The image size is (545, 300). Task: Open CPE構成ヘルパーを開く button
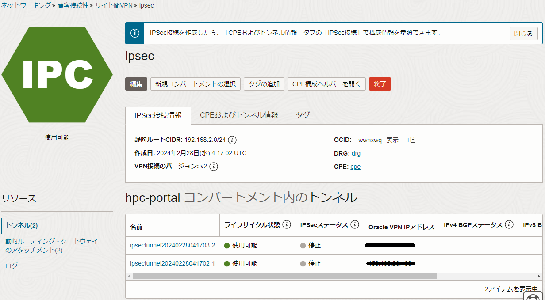click(x=326, y=84)
